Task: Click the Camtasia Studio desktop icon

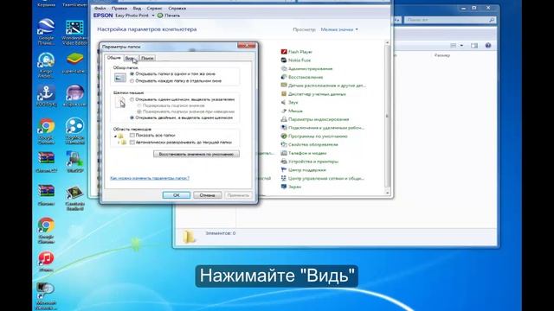Action: coord(74,198)
